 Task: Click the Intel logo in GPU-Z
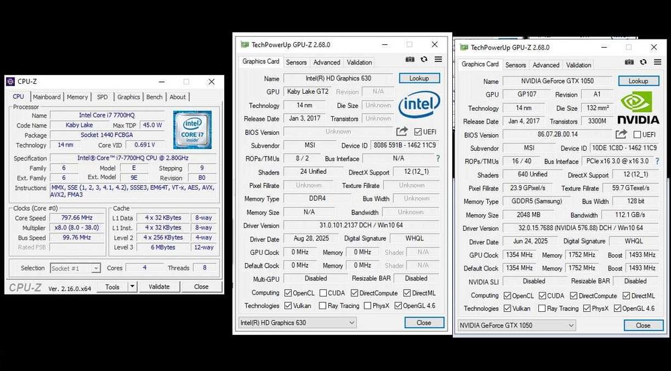coord(419,105)
